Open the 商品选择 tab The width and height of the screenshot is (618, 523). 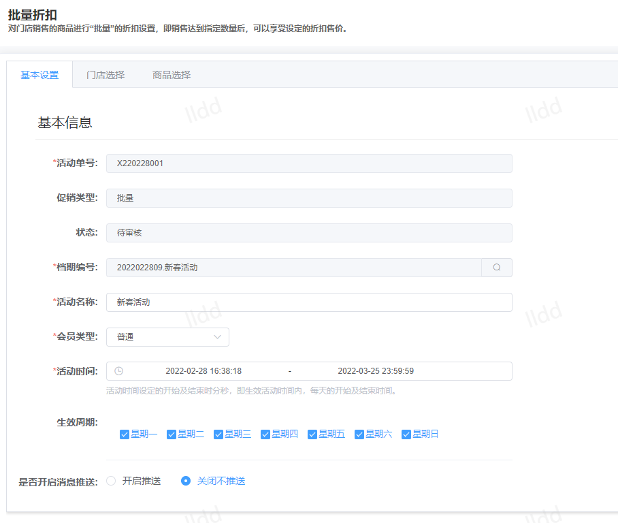point(172,75)
